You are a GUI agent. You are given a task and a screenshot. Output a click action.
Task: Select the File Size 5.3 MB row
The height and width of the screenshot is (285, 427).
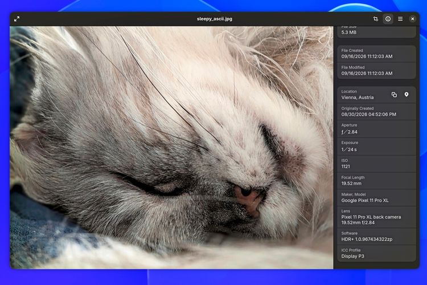tap(376, 32)
